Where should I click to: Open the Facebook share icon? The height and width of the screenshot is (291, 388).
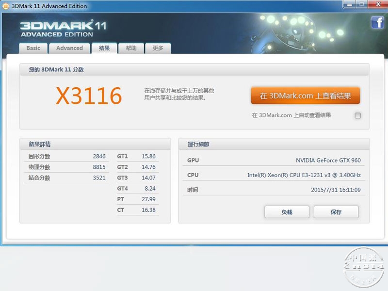378,22
